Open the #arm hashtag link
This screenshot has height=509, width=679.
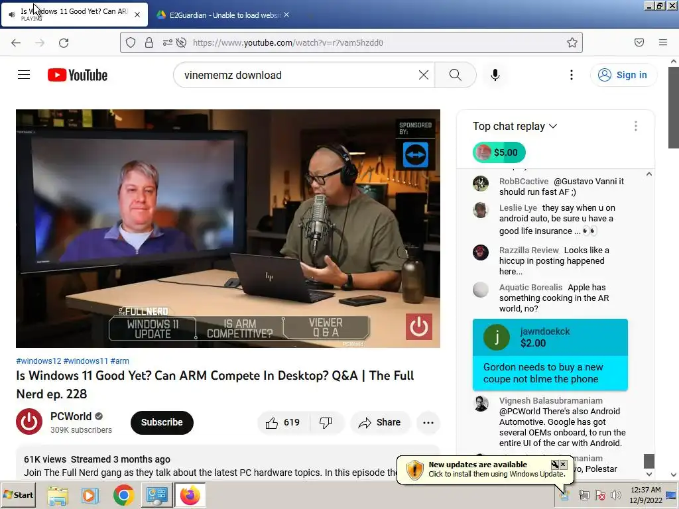tap(119, 361)
